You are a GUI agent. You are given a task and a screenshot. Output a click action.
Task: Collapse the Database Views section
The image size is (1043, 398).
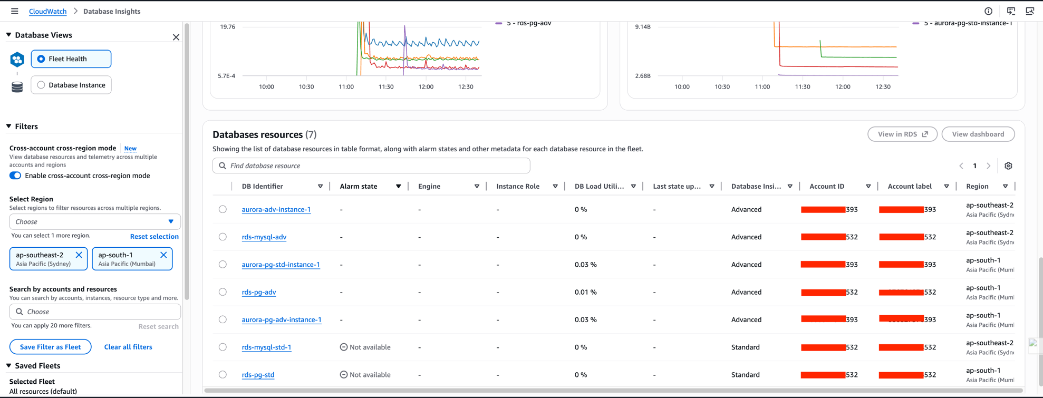click(x=9, y=35)
